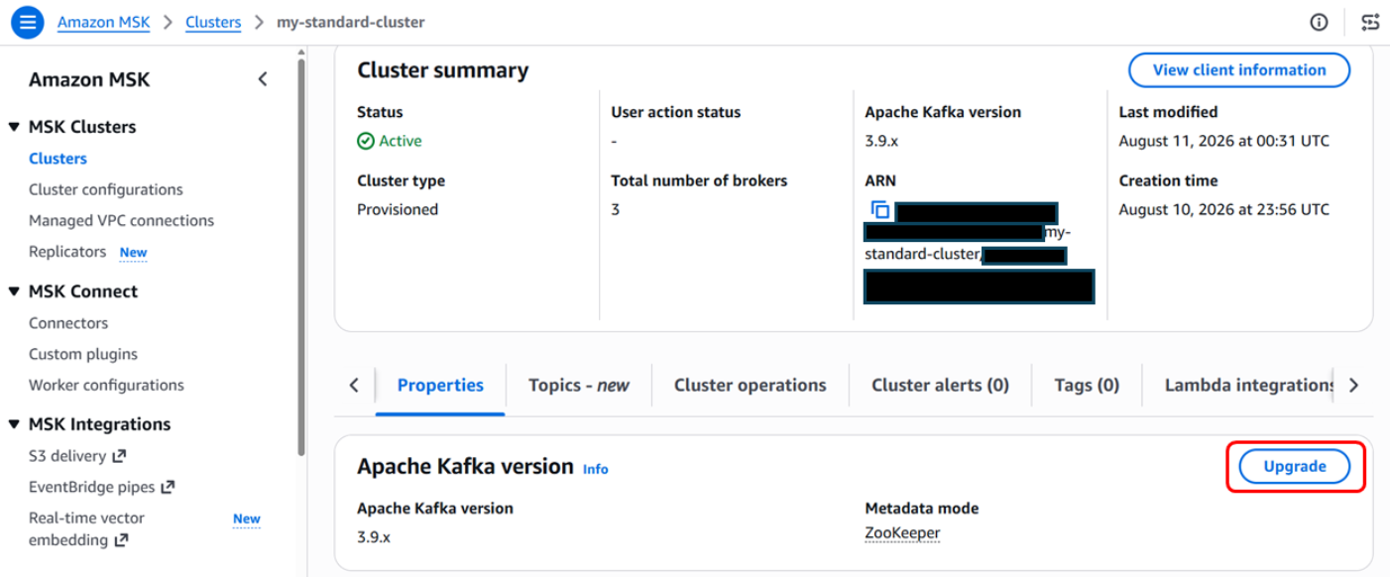Screen dimensions: 1390x577
Task: Open Managed VPC connections in sidebar
Action: coord(121,220)
